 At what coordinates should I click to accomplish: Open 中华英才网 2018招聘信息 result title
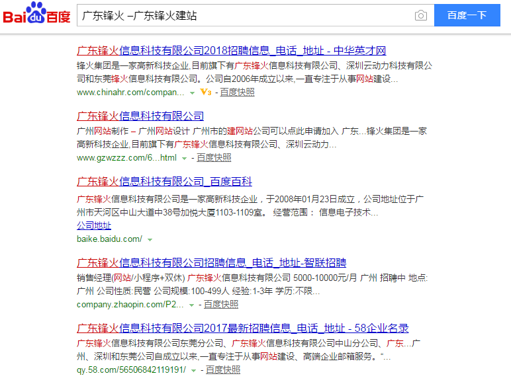(232, 50)
